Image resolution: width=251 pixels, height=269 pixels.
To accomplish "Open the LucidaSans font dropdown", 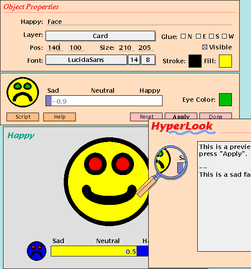I will [x=86, y=60].
